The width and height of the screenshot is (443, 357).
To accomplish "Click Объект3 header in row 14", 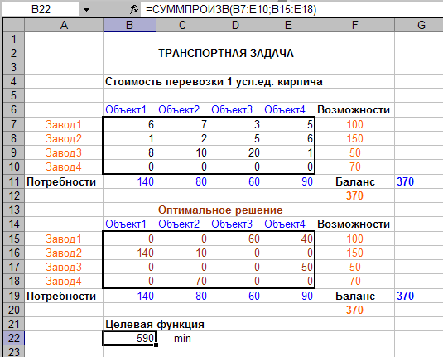I will pos(232,224).
